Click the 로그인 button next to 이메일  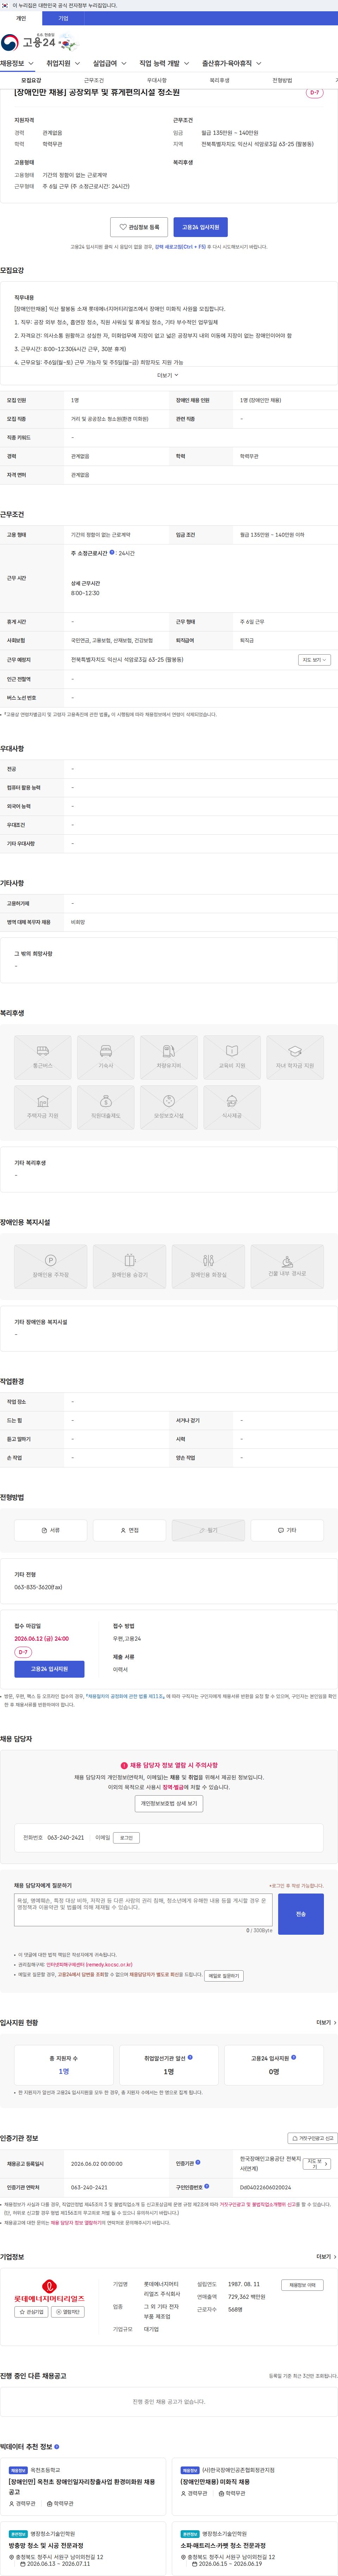pyautogui.click(x=126, y=1838)
